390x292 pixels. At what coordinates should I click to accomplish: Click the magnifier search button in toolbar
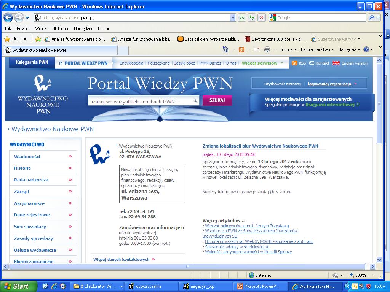[371, 17]
